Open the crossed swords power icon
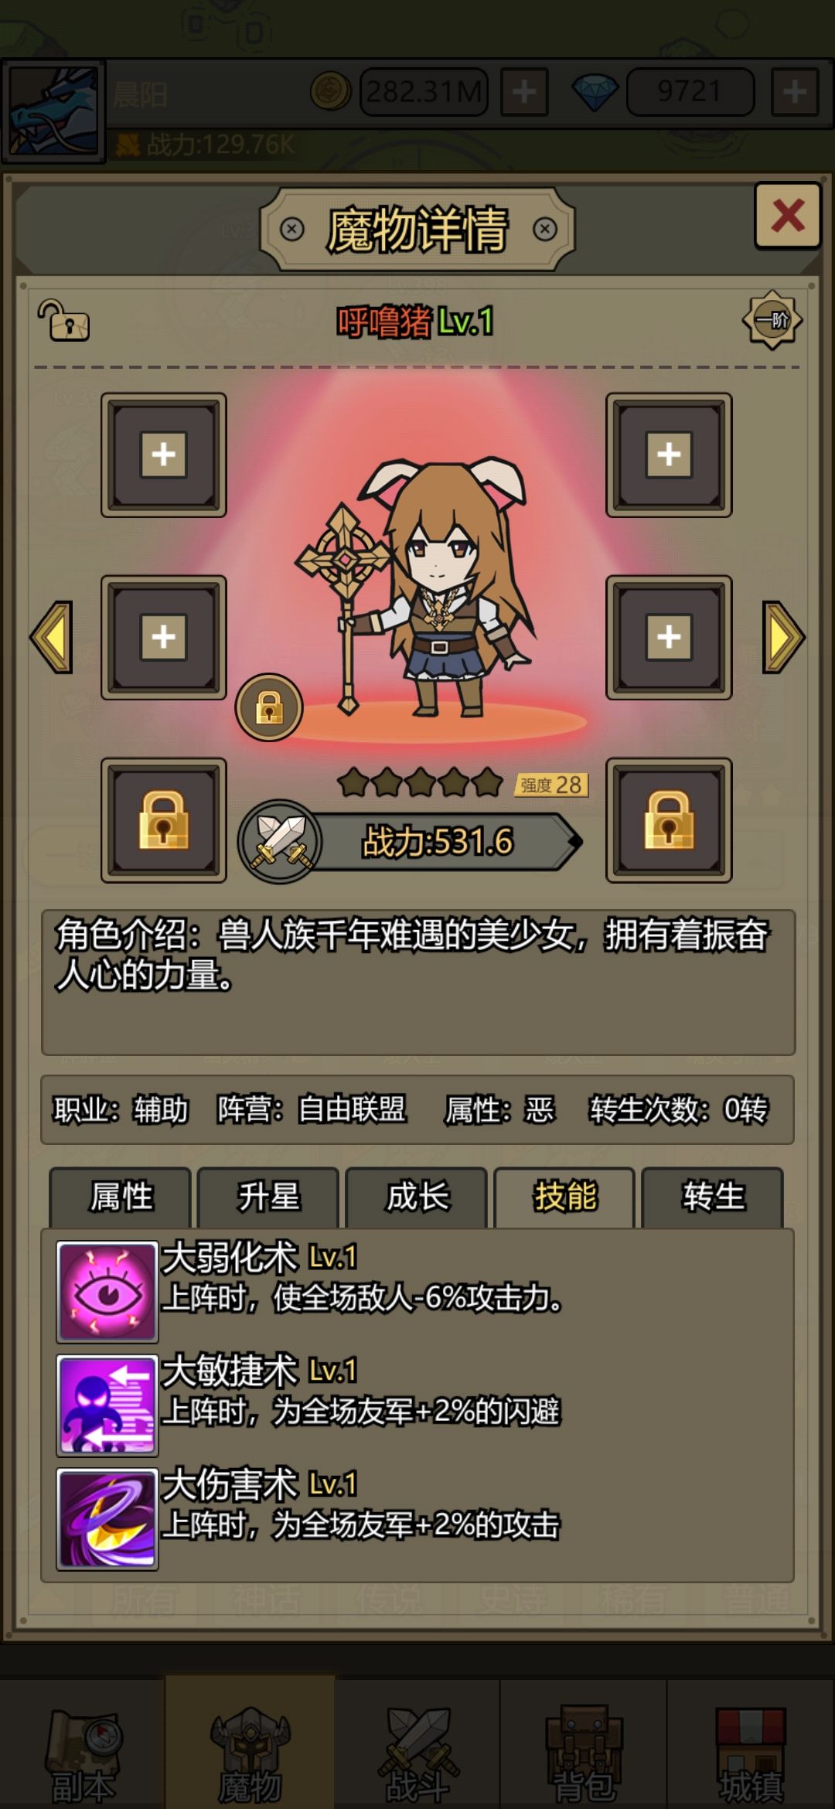 tap(280, 841)
